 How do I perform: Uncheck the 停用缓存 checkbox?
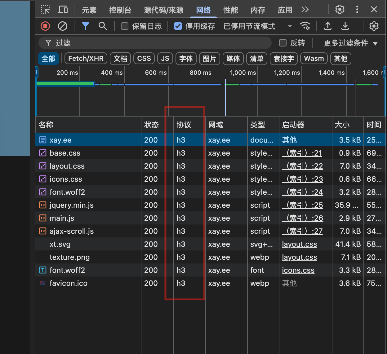tap(178, 26)
